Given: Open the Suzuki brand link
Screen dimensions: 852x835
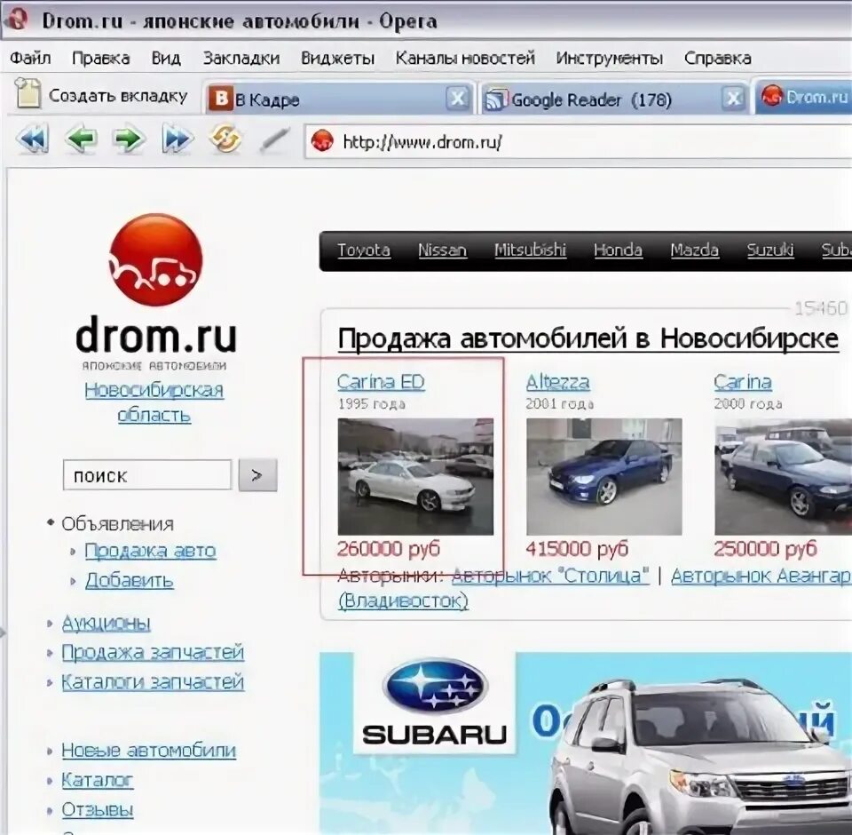Looking at the screenshot, I should pos(770,250).
